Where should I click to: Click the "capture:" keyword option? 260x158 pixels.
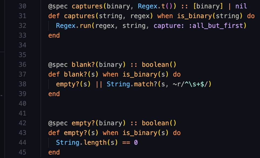pyautogui.click(x=169, y=26)
